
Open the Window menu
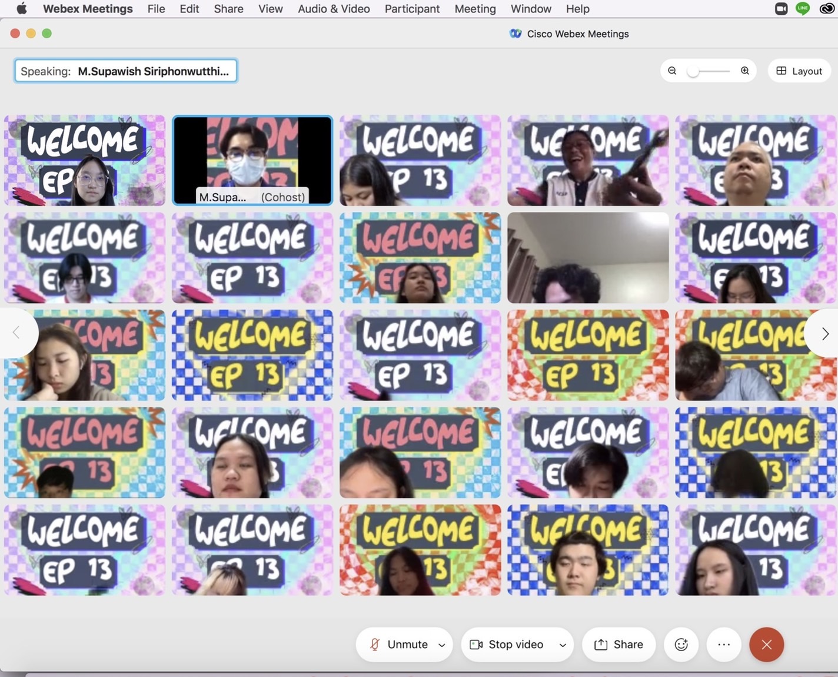(x=531, y=9)
